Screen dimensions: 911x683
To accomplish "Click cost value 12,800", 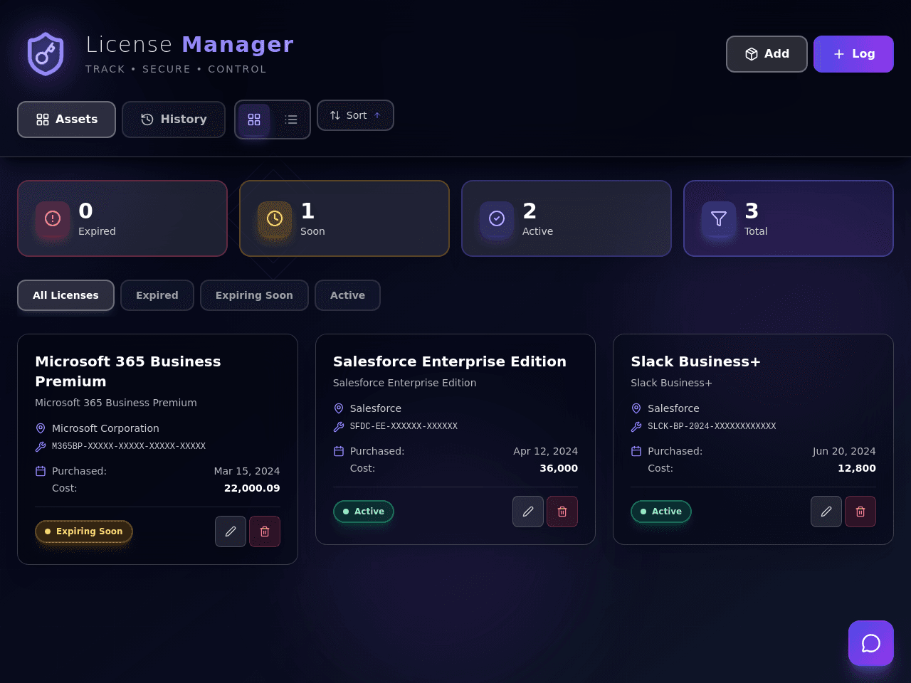I will tap(857, 468).
